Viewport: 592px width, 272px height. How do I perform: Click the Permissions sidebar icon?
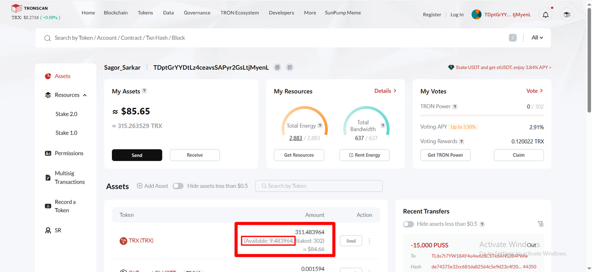point(48,153)
